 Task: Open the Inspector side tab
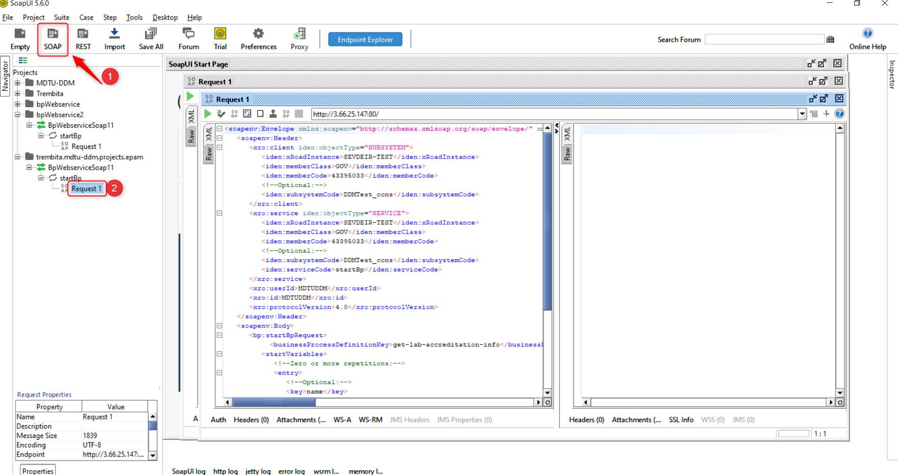click(x=892, y=74)
